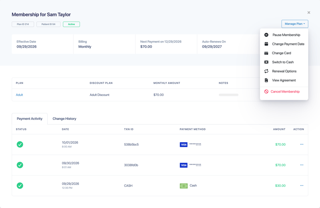Click transaction ID 538b5bc5
Image resolution: width=320 pixels, height=208 pixels.
pos(131,144)
